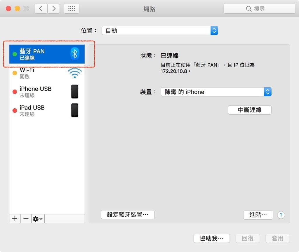The width and height of the screenshot is (299, 252).
Task: Focus the 搜尋 search field
Action: [260, 8]
